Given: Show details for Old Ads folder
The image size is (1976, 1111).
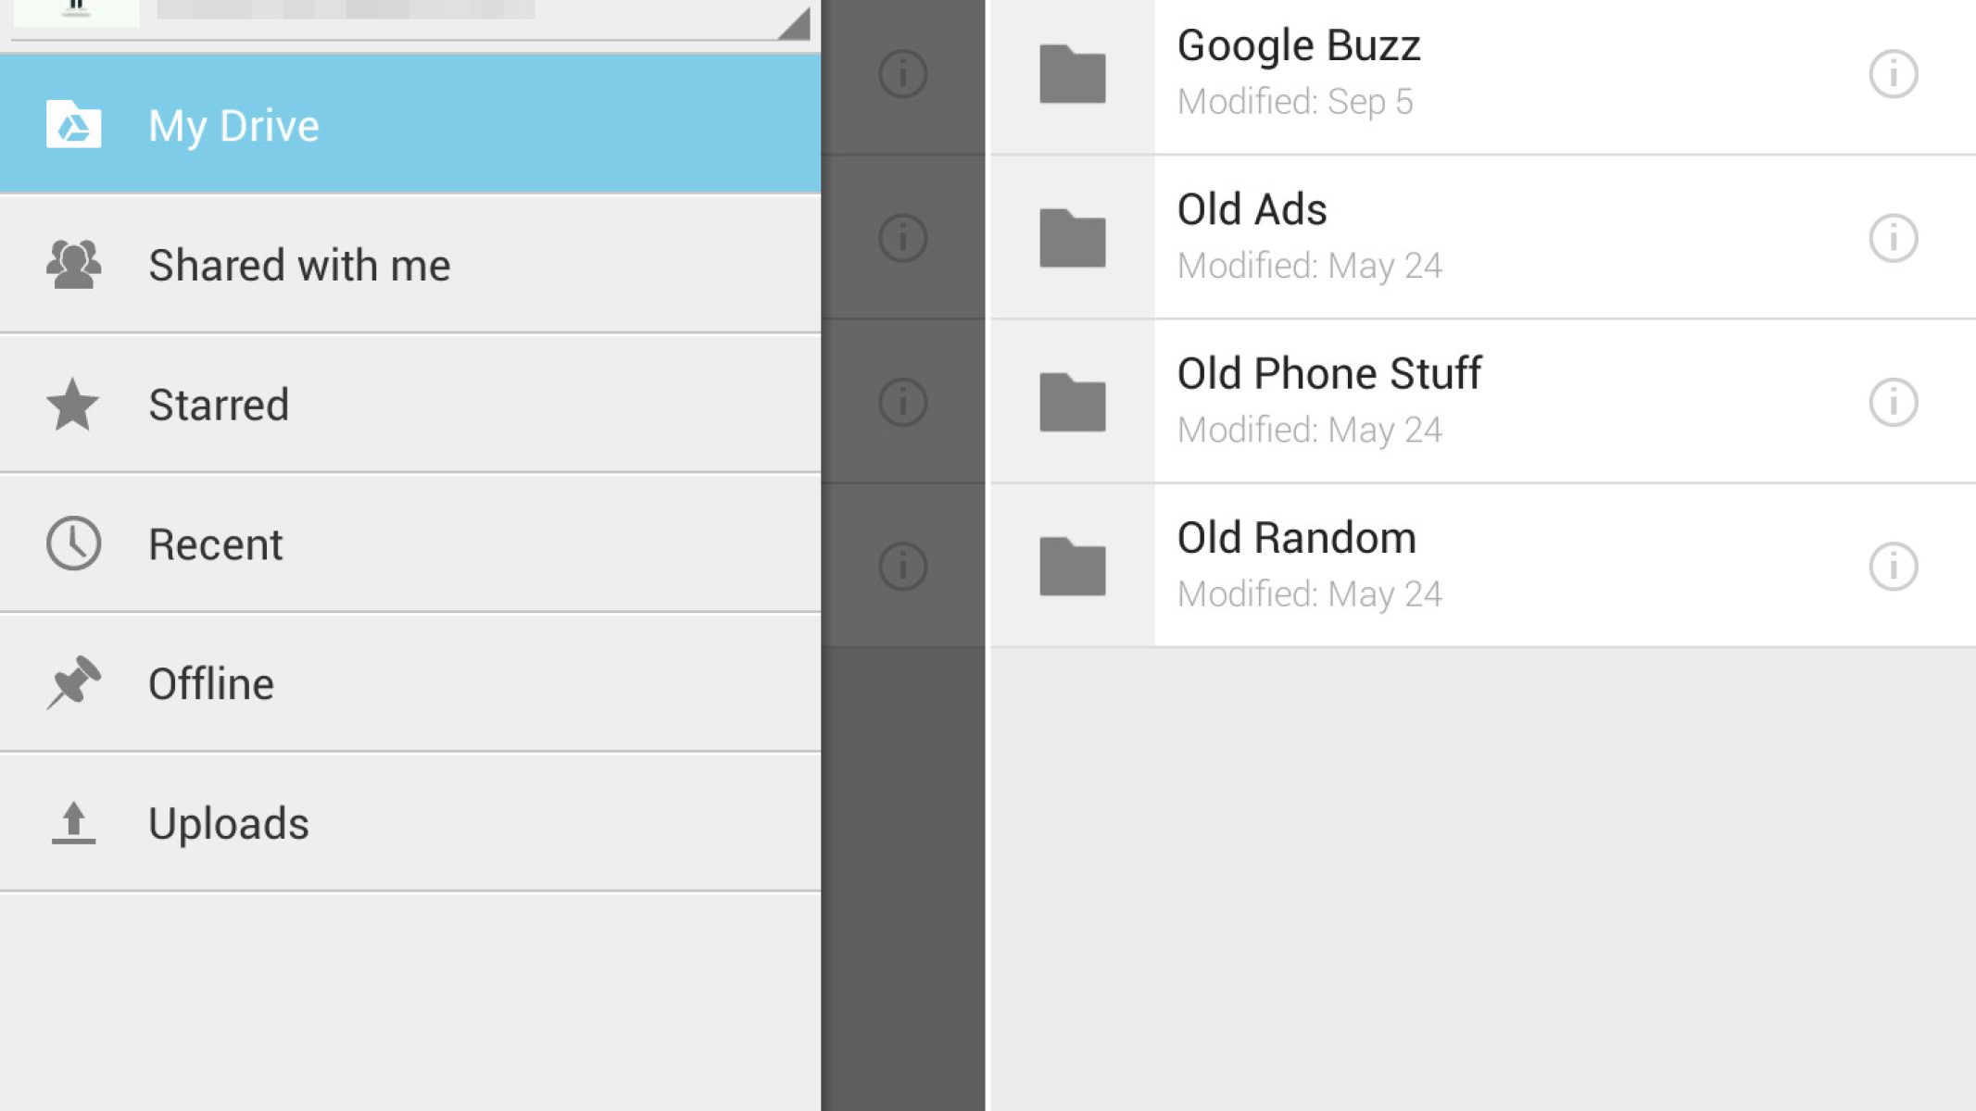Looking at the screenshot, I should [1893, 238].
